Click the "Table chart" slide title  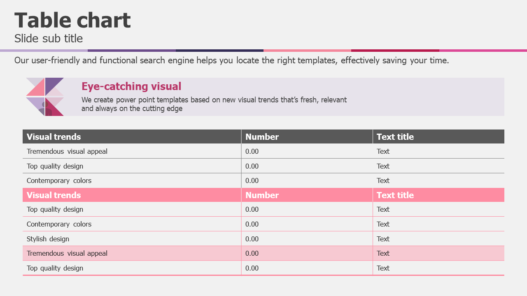(x=72, y=20)
